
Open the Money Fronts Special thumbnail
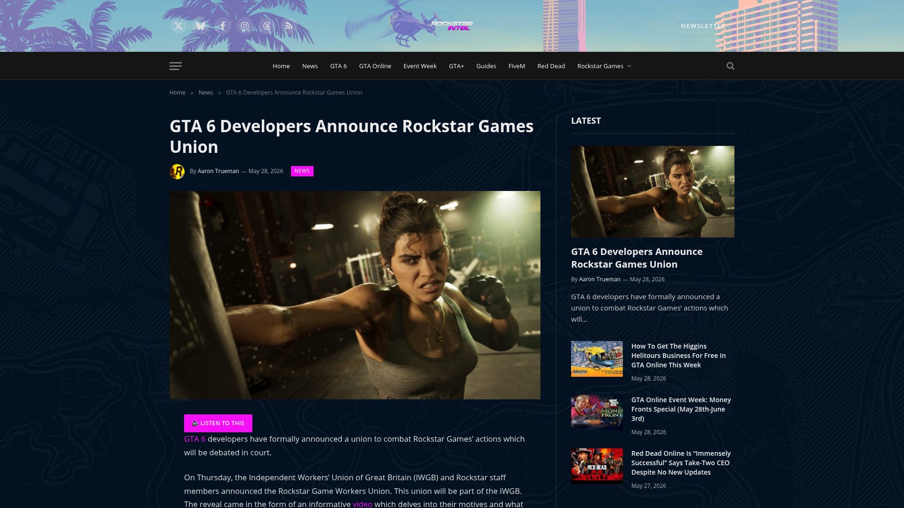pyautogui.click(x=597, y=413)
